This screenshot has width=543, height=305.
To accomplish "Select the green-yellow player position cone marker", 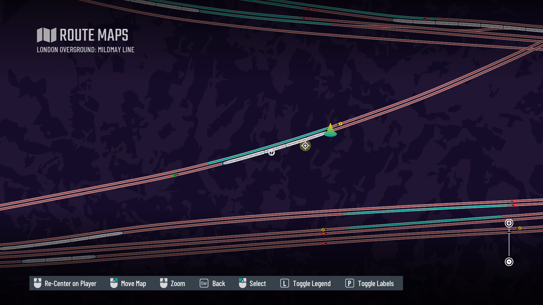I will pos(330,130).
